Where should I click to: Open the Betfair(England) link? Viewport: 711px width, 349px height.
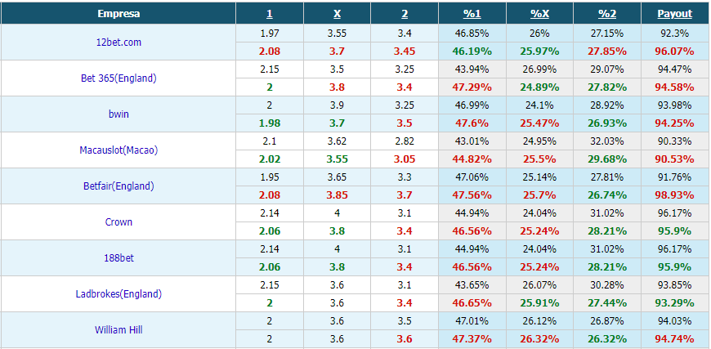click(118, 186)
